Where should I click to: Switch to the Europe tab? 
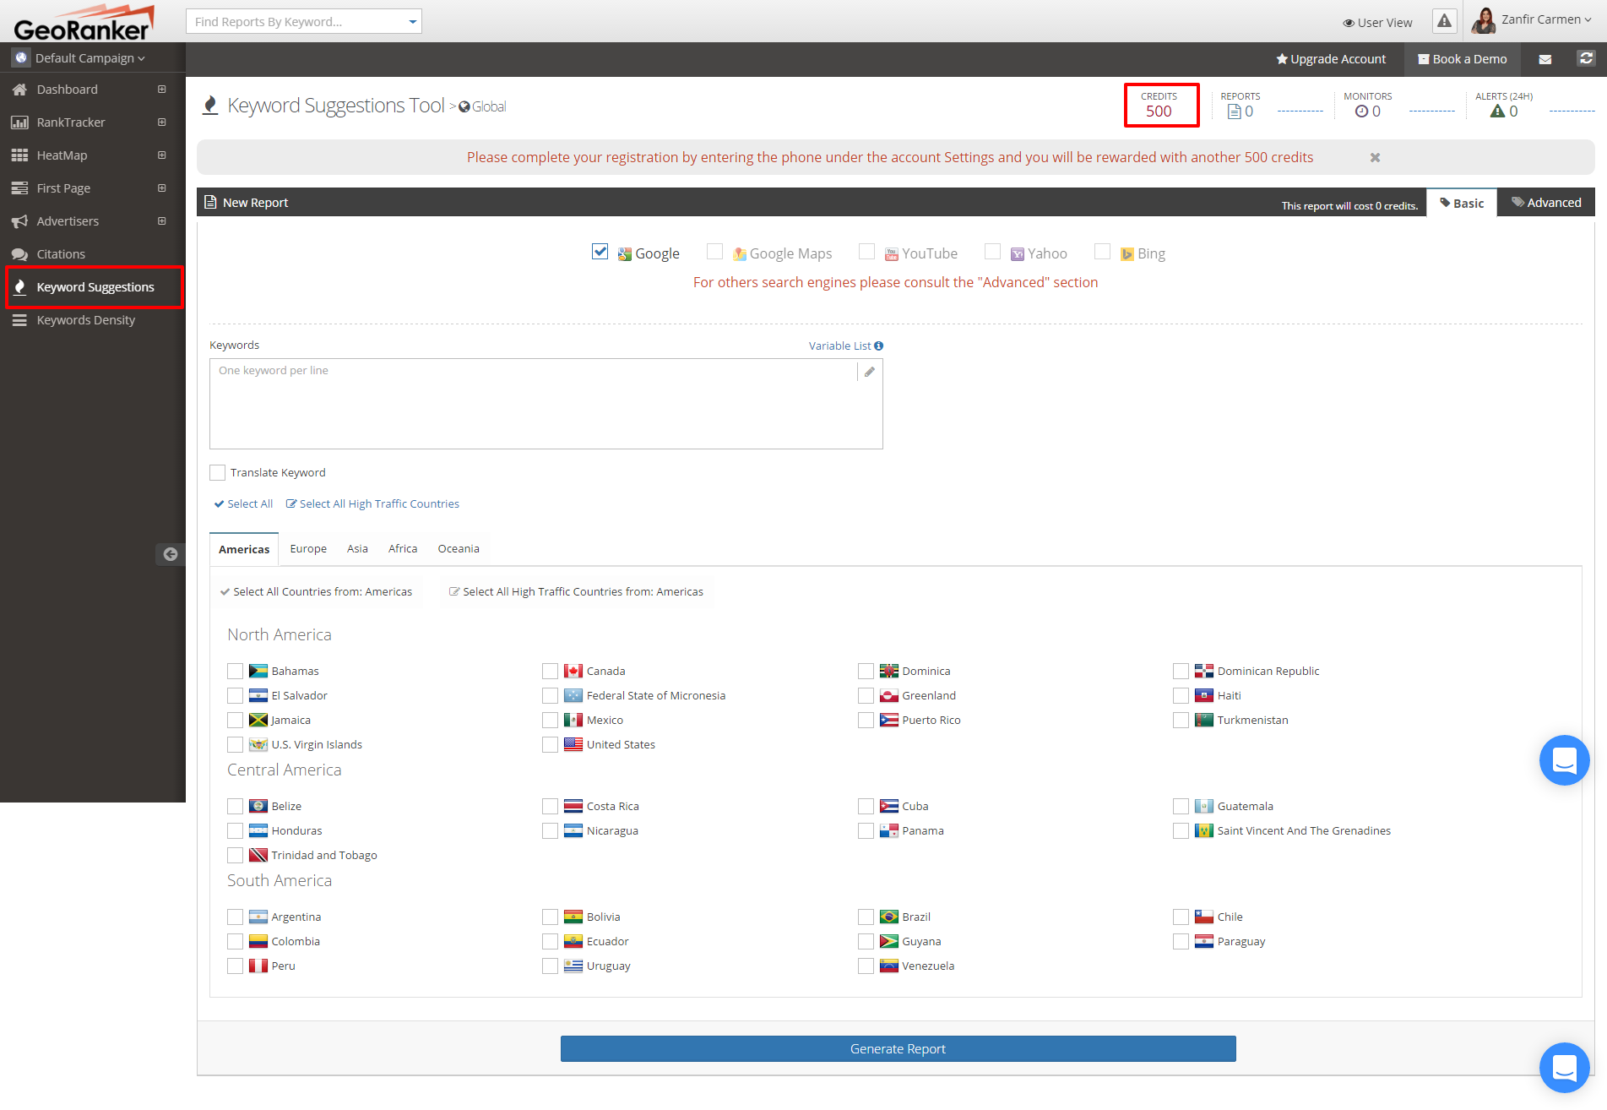308,549
